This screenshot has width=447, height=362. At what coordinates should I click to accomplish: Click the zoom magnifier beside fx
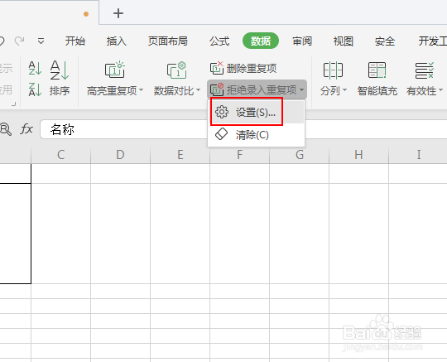[6, 129]
